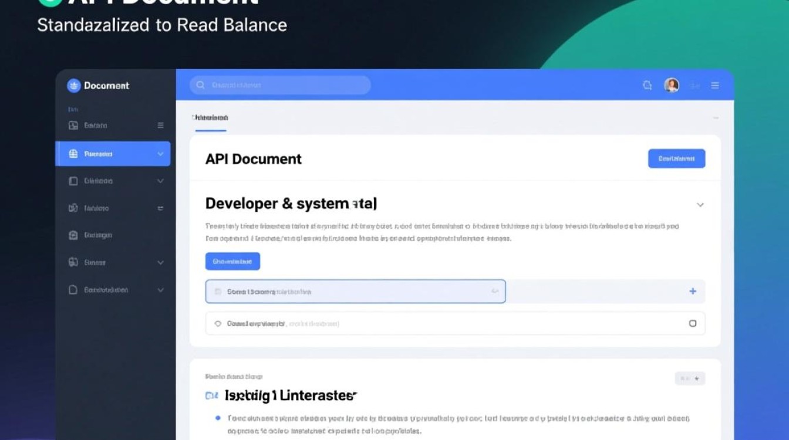Click the icon beside the bottom section heading

pyautogui.click(x=211, y=396)
